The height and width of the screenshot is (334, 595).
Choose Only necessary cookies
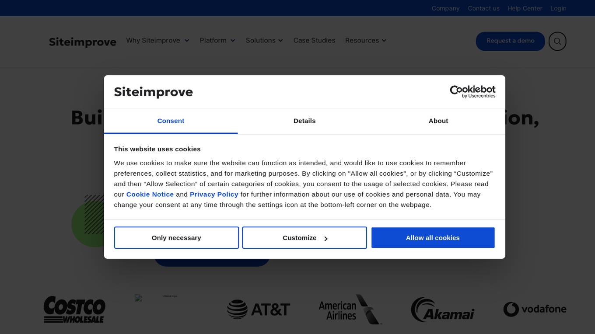point(176,238)
